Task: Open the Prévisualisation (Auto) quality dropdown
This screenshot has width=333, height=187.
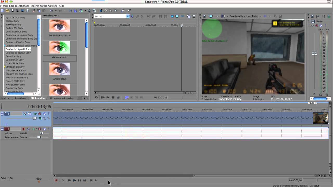Action: (x=261, y=16)
